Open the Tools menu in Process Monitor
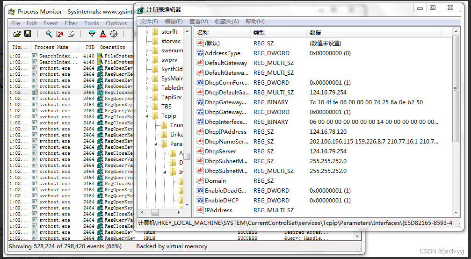Viewport: 471px width, 259px height. click(x=92, y=23)
